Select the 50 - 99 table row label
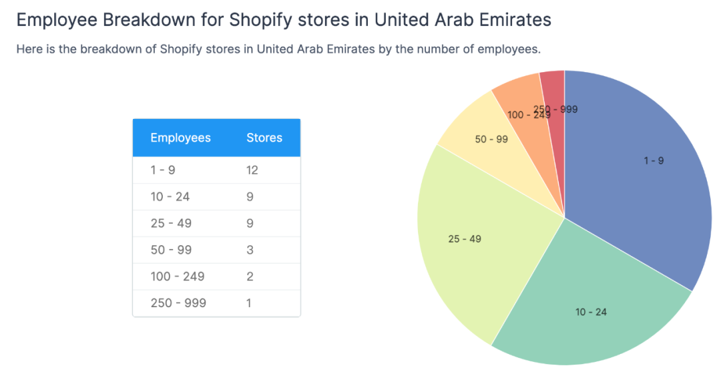 pyautogui.click(x=171, y=250)
